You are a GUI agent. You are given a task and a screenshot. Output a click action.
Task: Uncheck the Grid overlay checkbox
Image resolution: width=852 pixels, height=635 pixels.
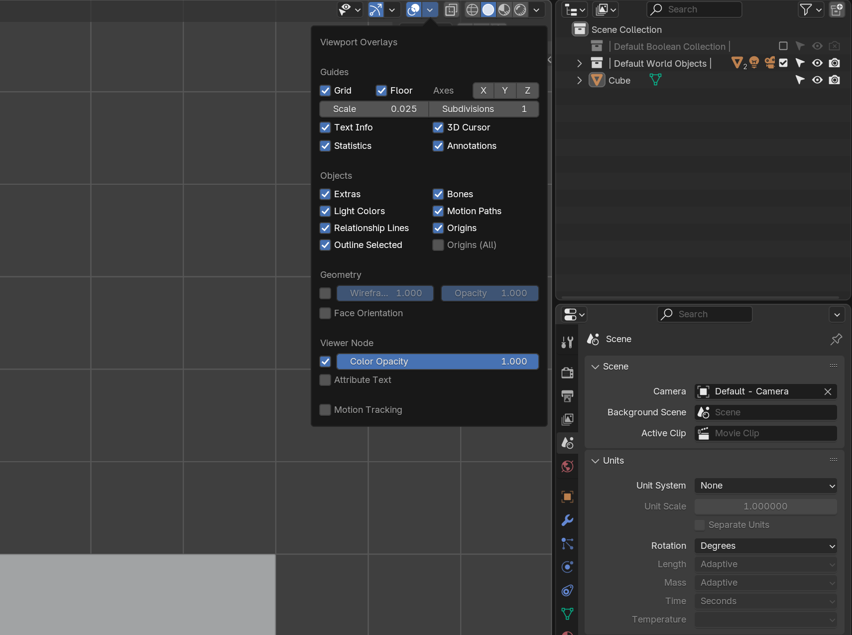(x=325, y=91)
